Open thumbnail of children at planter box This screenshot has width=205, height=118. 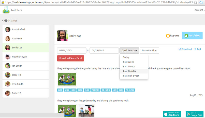86,111
